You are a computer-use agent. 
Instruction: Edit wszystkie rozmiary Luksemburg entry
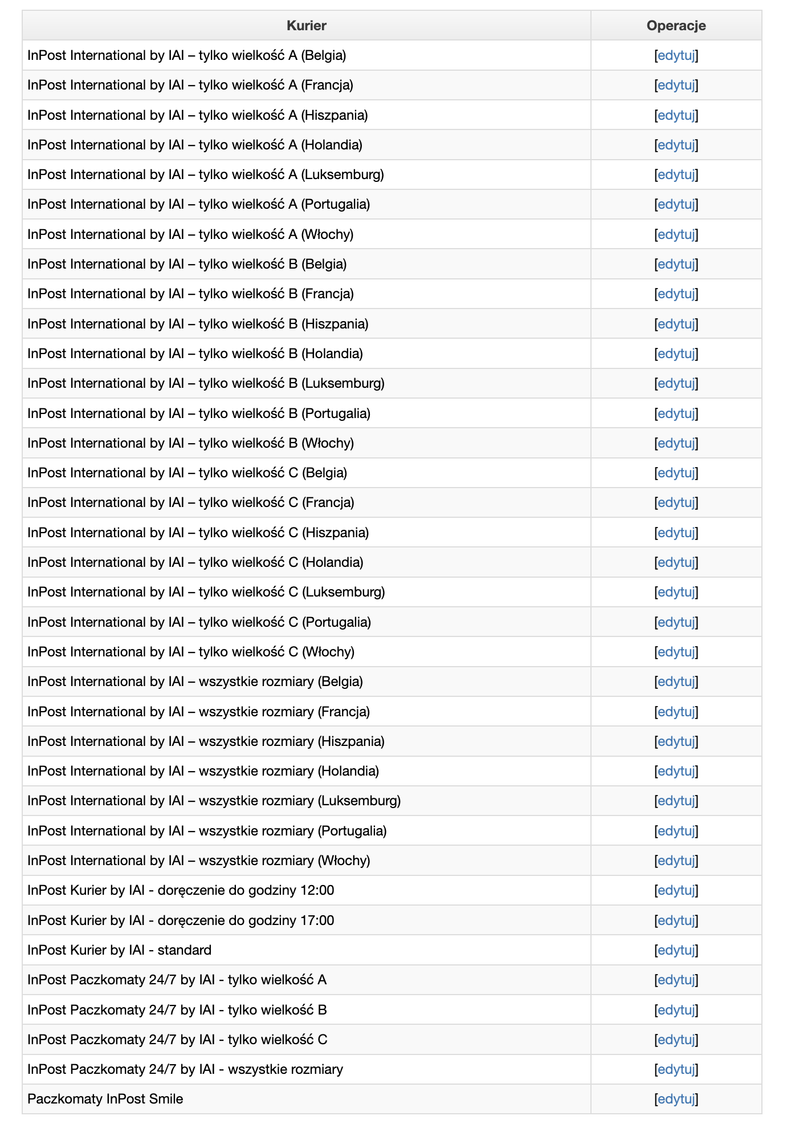click(x=676, y=801)
